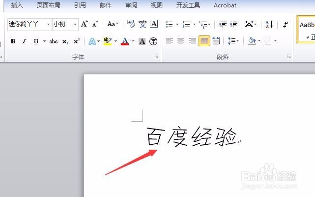The height and width of the screenshot is (197, 315).
Task: Expand the font size dropdown arrow
Action: tap(75, 24)
